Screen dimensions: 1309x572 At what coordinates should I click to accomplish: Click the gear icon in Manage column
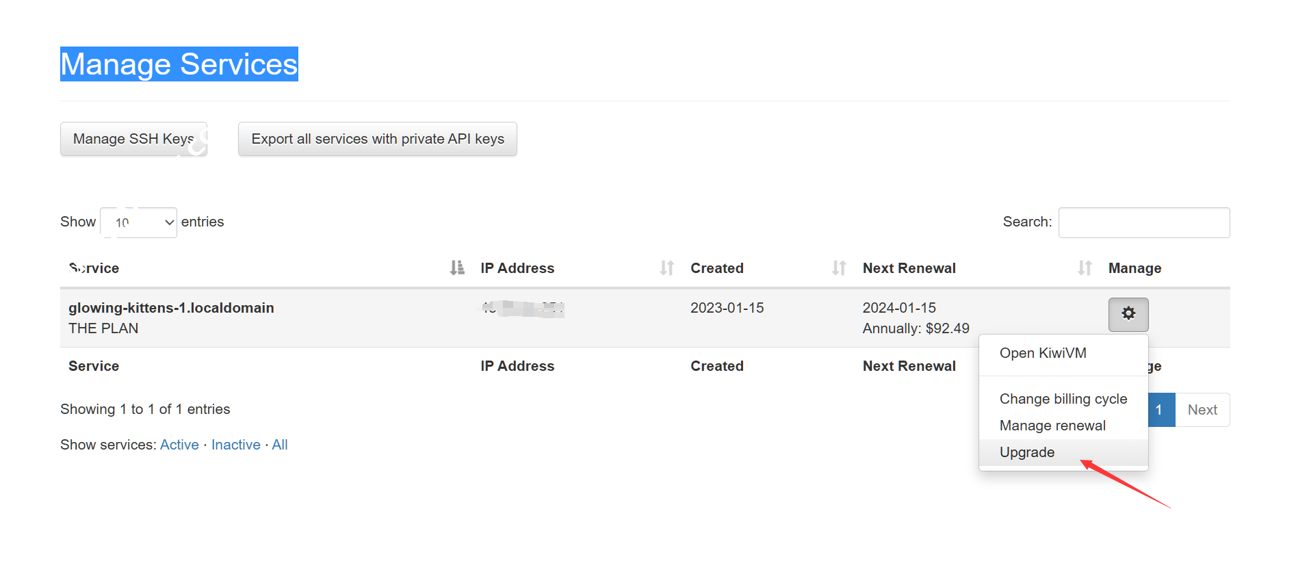1128,314
